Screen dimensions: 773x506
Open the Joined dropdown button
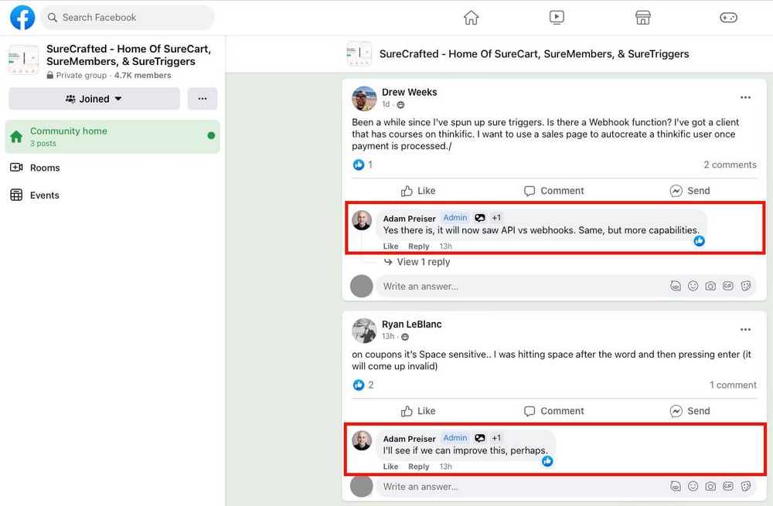94,99
